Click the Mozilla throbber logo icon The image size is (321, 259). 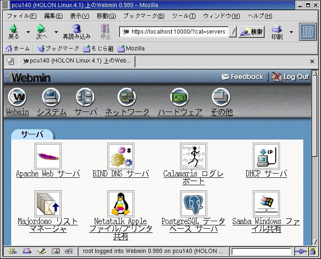pos(307,32)
